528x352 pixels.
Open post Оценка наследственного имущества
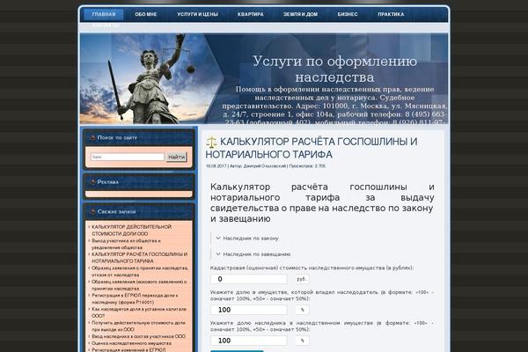click(131, 343)
